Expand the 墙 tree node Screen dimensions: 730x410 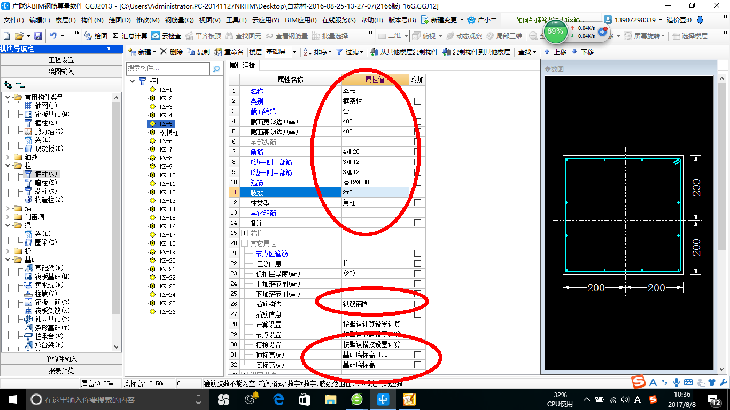click(x=7, y=208)
